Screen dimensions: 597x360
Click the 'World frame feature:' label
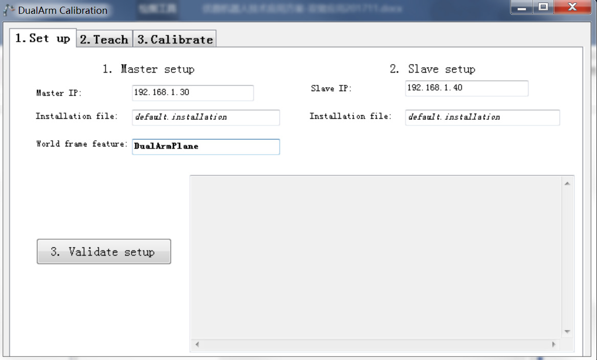pyautogui.click(x=81, y=144)
